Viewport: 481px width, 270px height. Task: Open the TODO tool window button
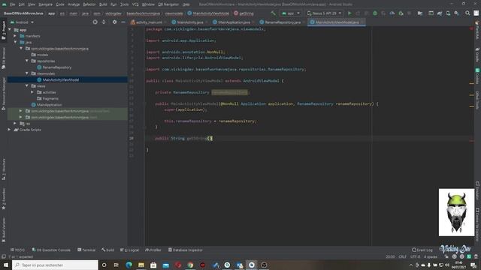pos(17,250)
